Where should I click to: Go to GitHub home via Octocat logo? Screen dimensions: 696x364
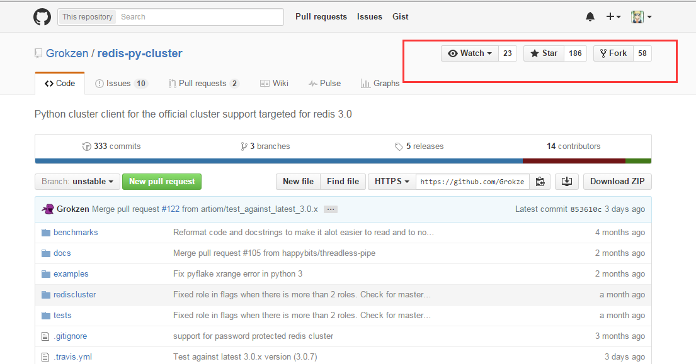[x=42, y=17]
